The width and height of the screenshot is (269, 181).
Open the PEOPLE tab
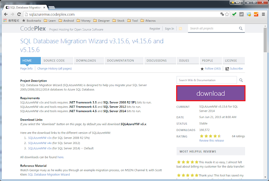tap(211, 60)
